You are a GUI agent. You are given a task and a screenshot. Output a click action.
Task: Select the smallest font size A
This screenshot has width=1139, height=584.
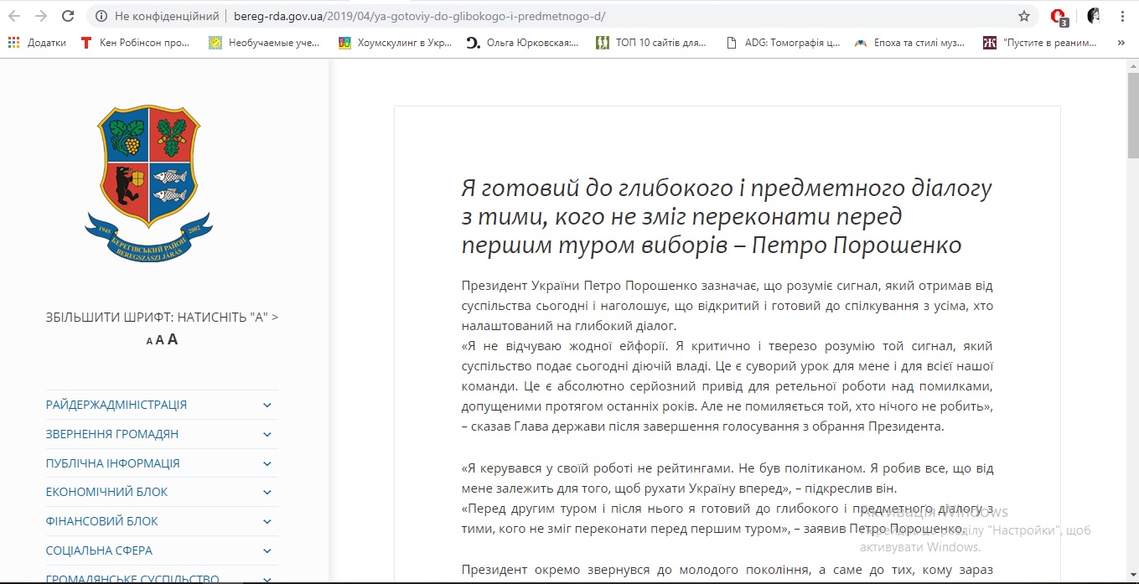149,341
